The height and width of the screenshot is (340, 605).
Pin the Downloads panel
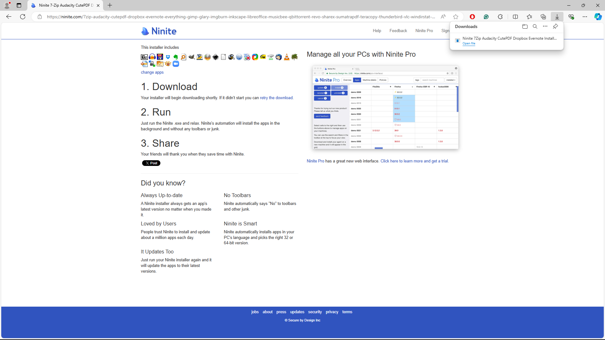555,26
